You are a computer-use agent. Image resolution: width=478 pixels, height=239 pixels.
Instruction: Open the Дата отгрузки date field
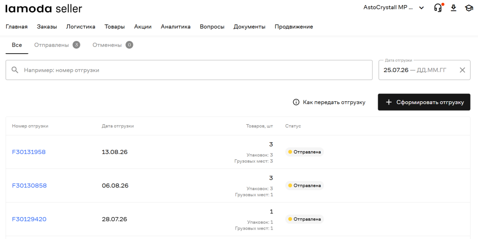click(x=424, y=70)
